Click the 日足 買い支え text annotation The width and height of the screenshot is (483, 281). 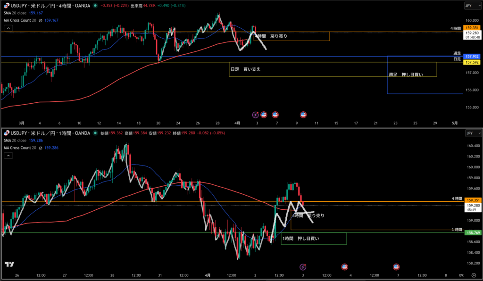click(245, 69)
